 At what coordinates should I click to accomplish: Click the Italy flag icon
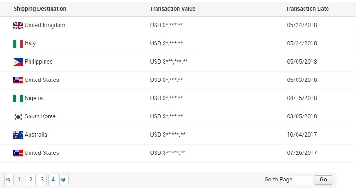tap(18, 43)
